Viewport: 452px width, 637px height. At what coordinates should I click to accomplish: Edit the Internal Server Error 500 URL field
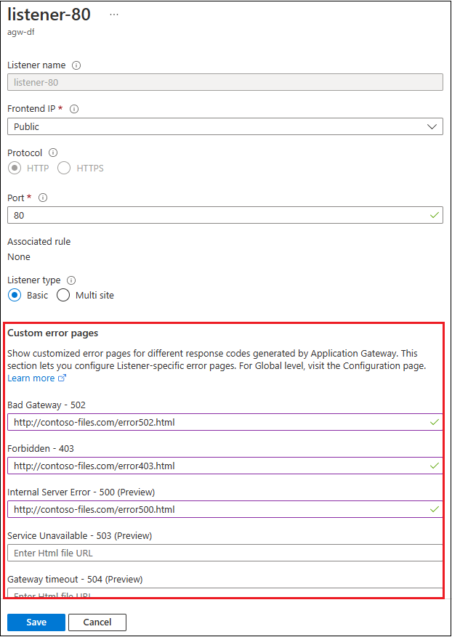(x=225, y=509)
